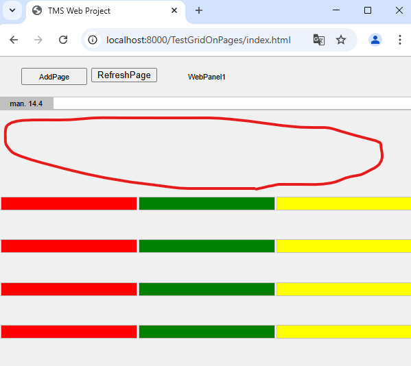
Task: Click the first row red cell
Action: point(69,204)
